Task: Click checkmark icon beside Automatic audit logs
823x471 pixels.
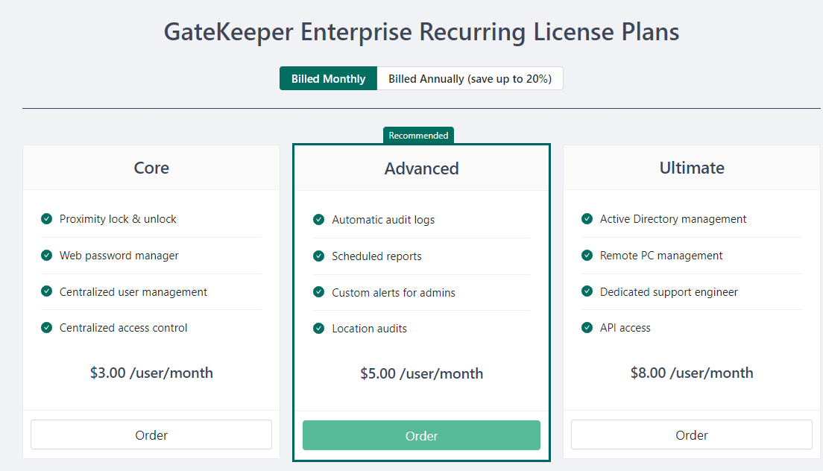Action: pyautogui.click(x=318, y=220)
